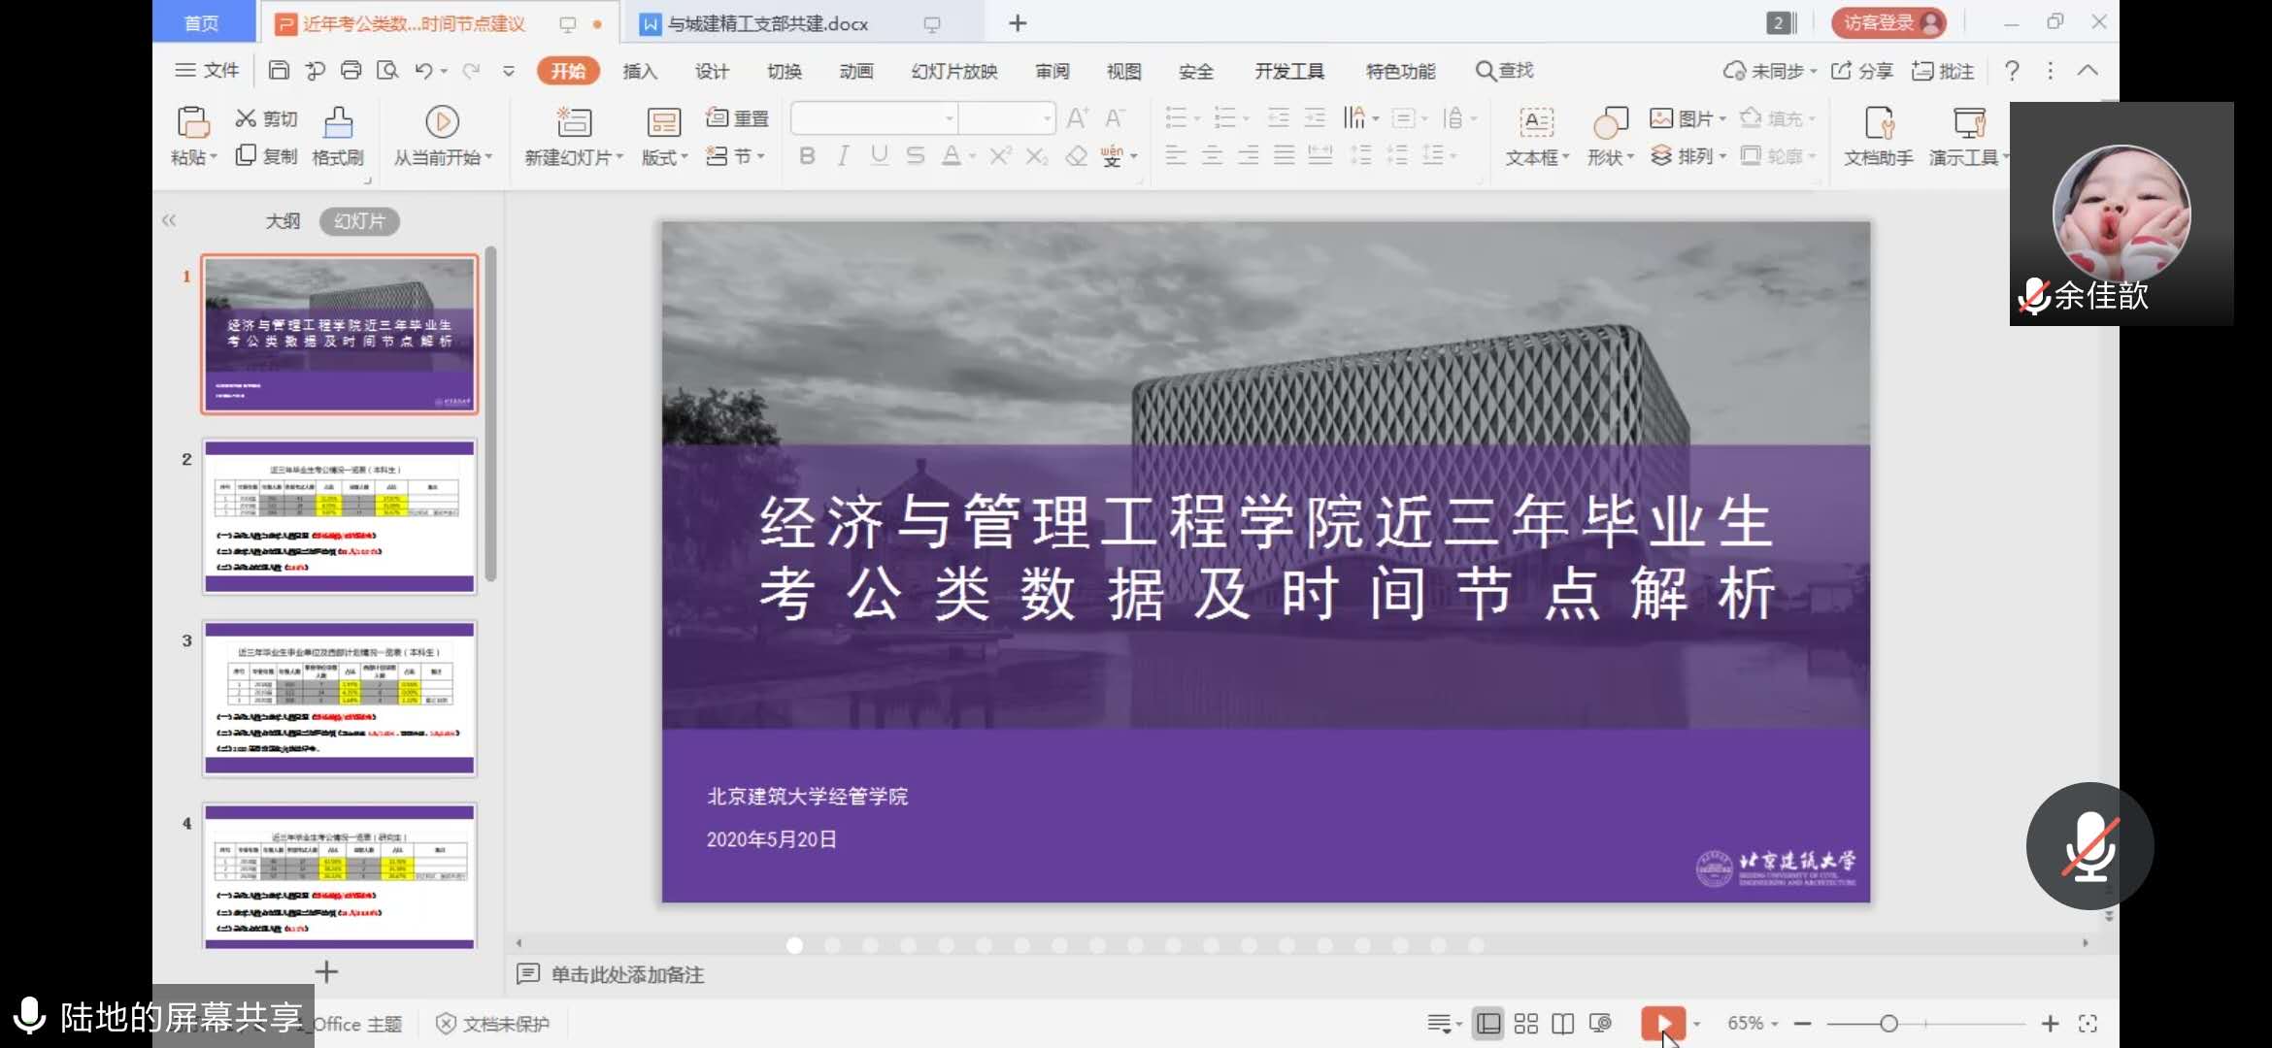
Task: Expand the font name combo box
Action: click(949, 118)
